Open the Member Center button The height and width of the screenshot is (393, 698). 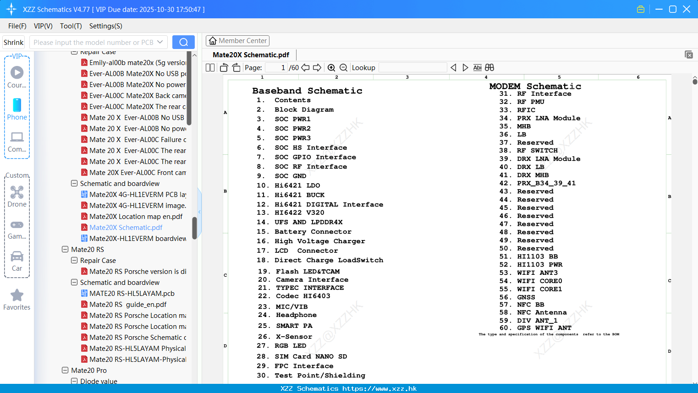[237, 41]
